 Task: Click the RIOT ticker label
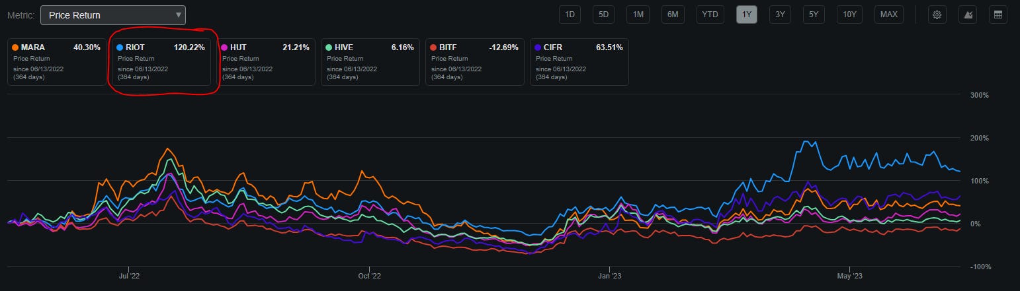[x=136, y=48]
